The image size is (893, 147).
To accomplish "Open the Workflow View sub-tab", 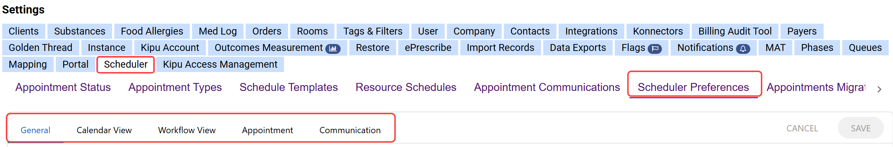I will pyautogui.click(x=187, y=130).
